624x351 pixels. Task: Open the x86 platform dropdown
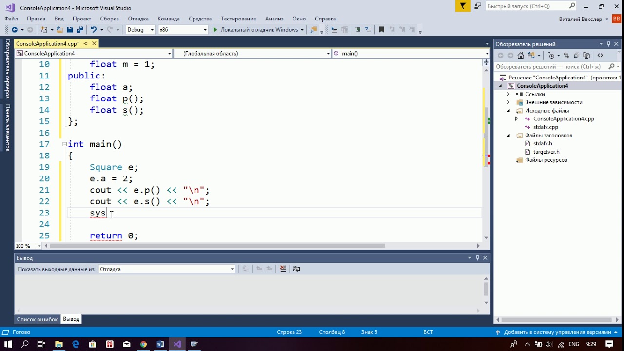tap(183, 30)
